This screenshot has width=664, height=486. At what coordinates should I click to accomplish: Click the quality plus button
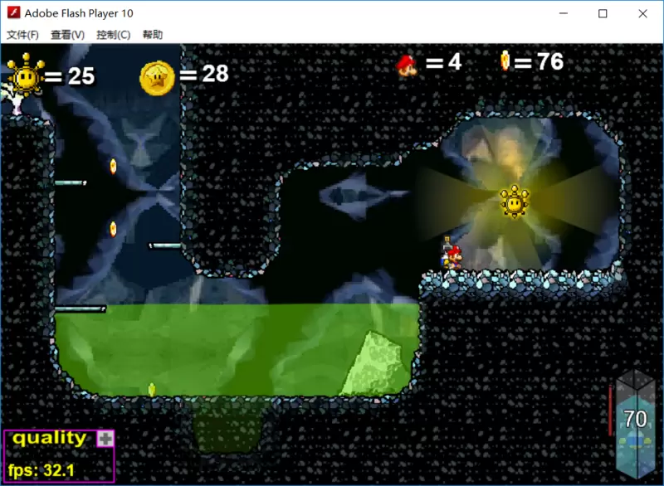[x=105, y=438]
